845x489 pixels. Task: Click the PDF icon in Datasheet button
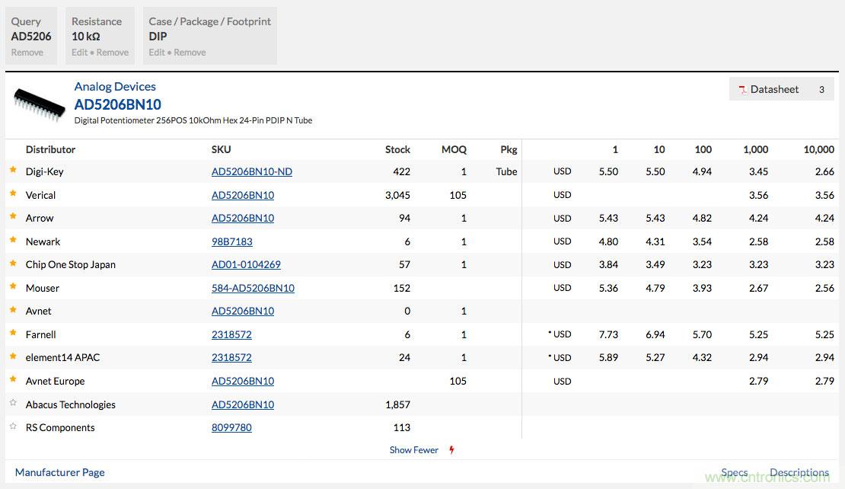pos(741,90)
